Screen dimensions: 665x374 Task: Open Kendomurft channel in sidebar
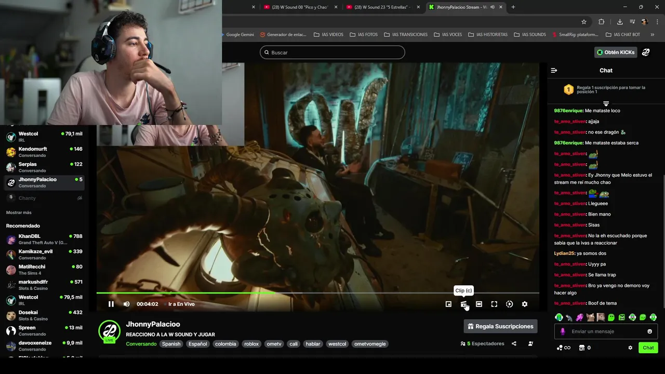pos(44,152)
